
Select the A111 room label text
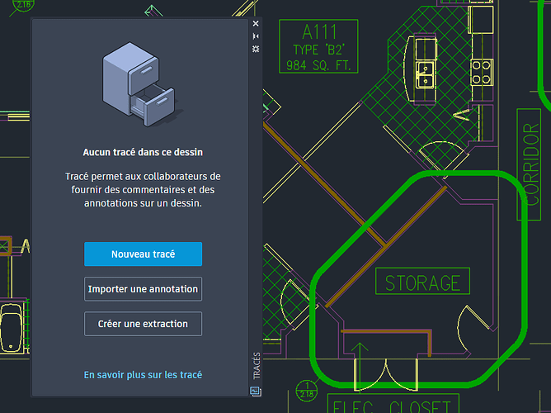(318, 32)
